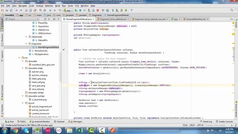
Task: Open the VCS menu
Action: pyautogui.click(x=77, y=6)
